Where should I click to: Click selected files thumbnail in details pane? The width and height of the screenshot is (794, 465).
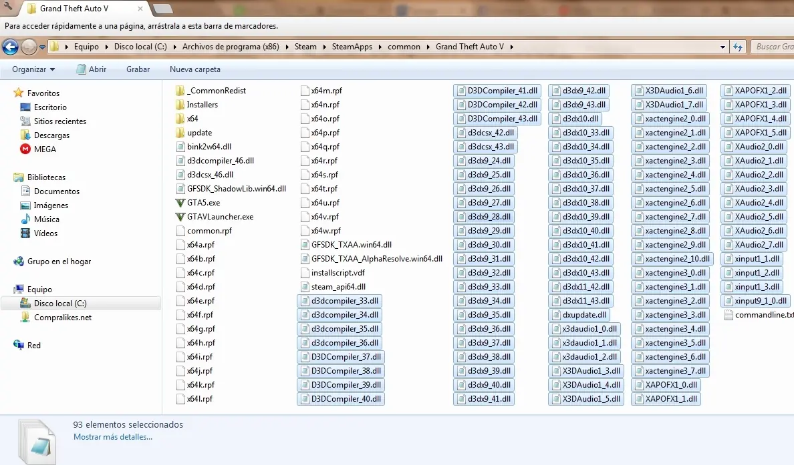(37, 441)
